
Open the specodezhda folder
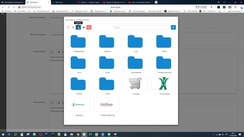[135, 63]
